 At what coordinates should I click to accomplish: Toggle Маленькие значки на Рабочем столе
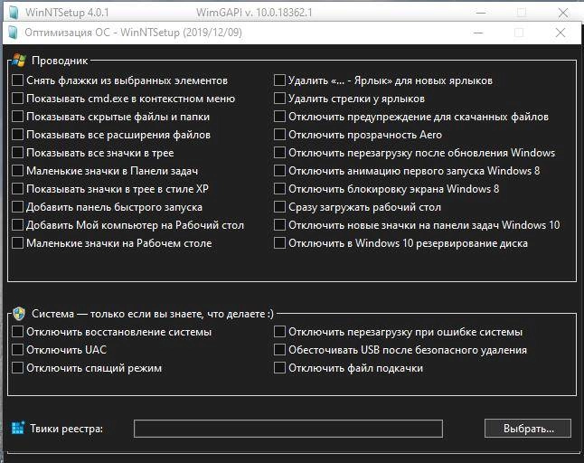click(17, 243)
